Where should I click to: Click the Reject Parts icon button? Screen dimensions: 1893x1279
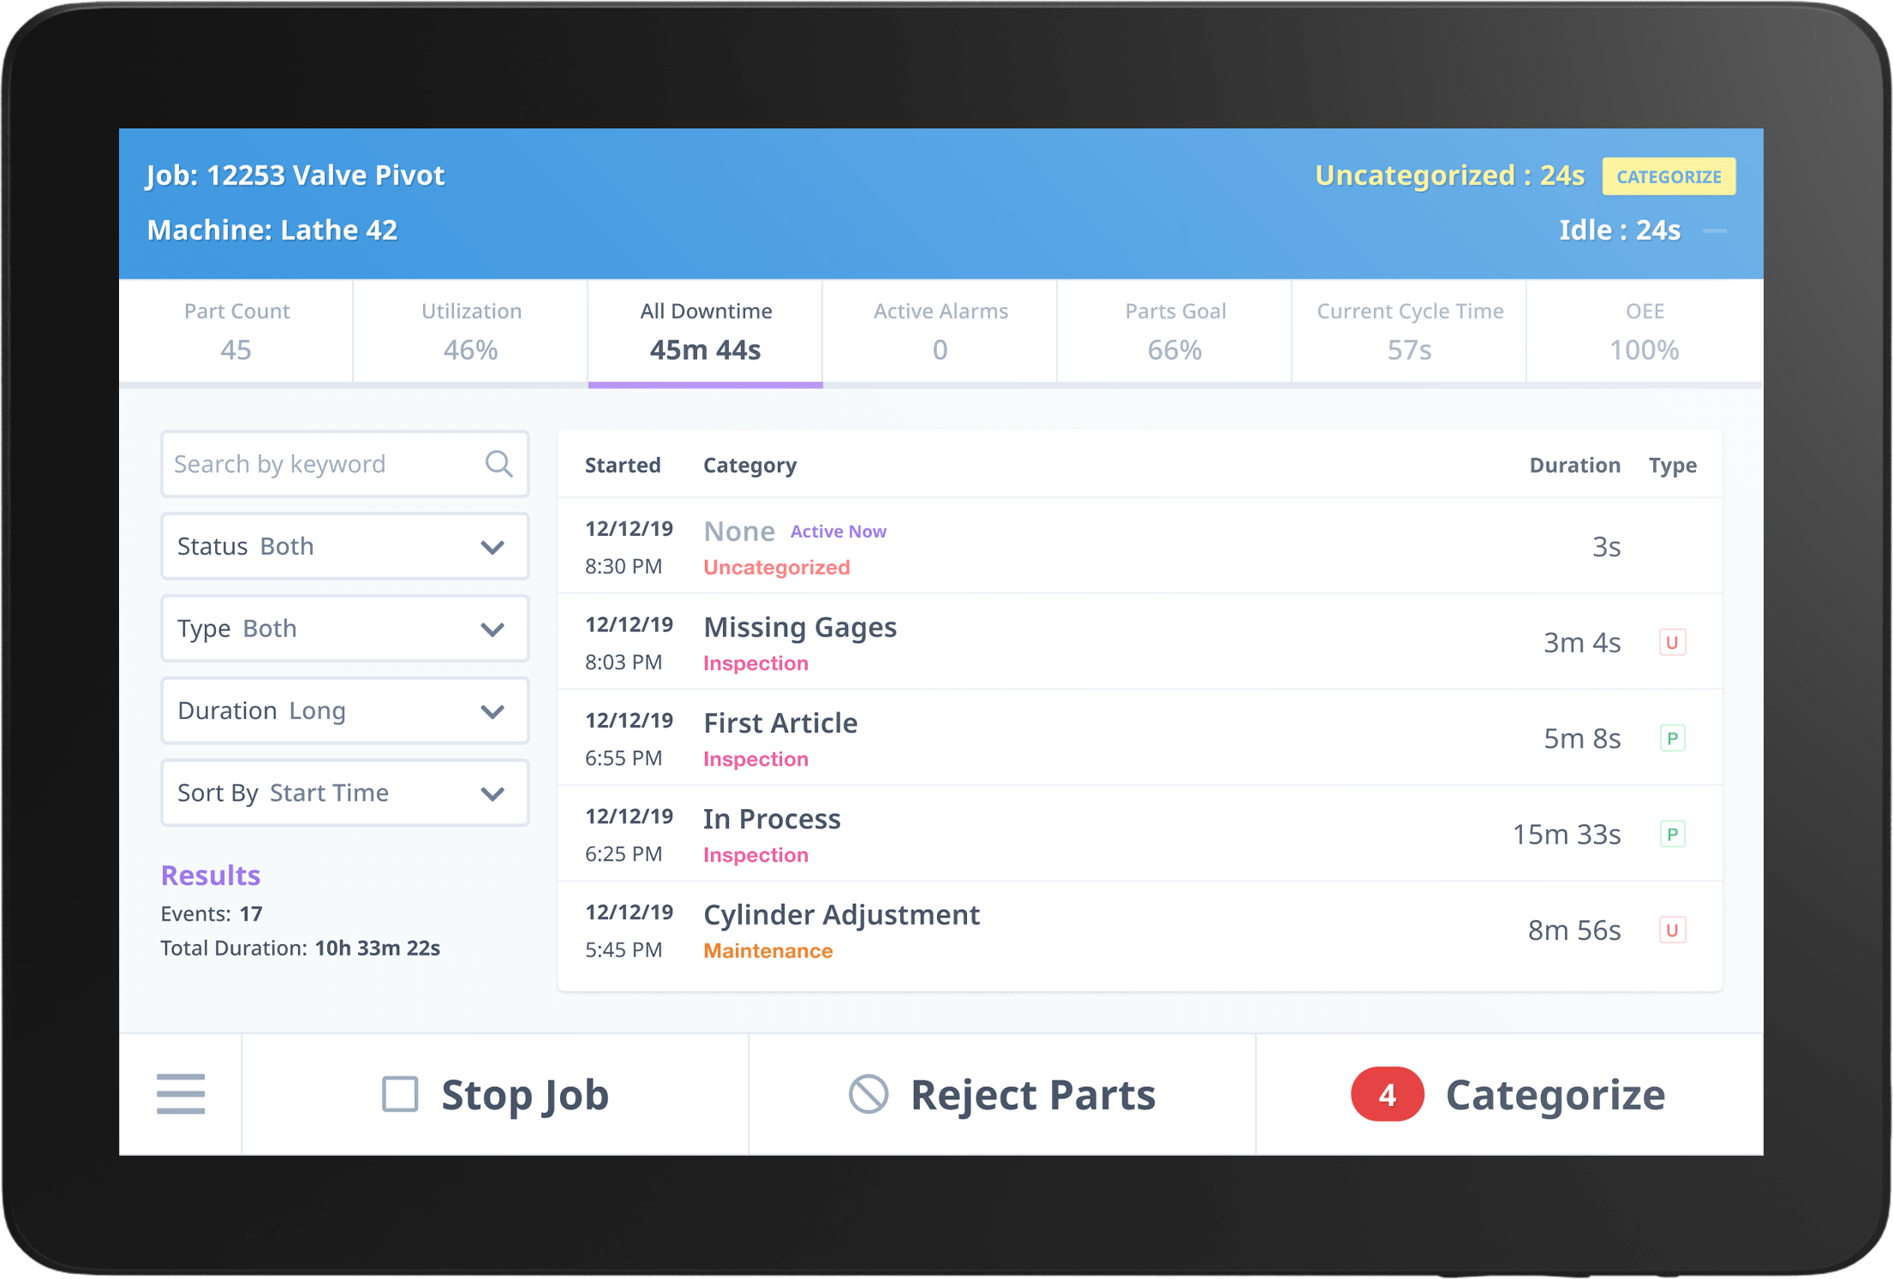pyautogui.click(x=871, y=1093)
